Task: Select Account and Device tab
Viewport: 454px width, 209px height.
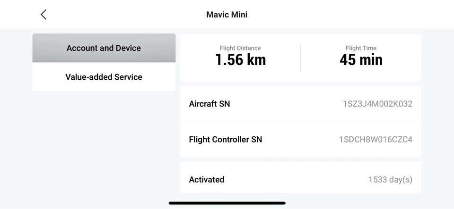Action: tap(104, 48)
